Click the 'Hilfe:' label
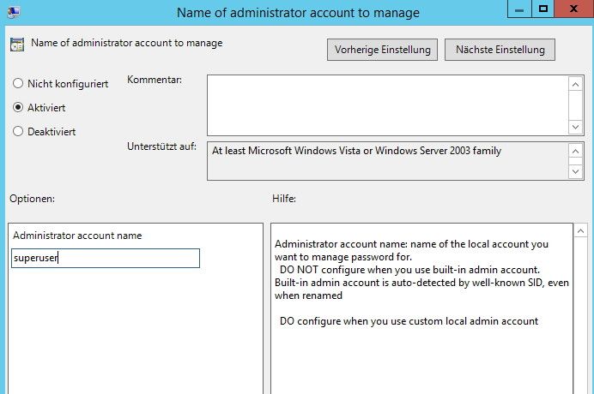Viewport: 594px width, 394px height. (x=284, y=199)
